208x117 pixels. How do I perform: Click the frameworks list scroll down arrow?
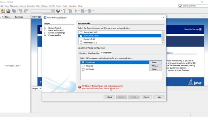coord(163,43)
